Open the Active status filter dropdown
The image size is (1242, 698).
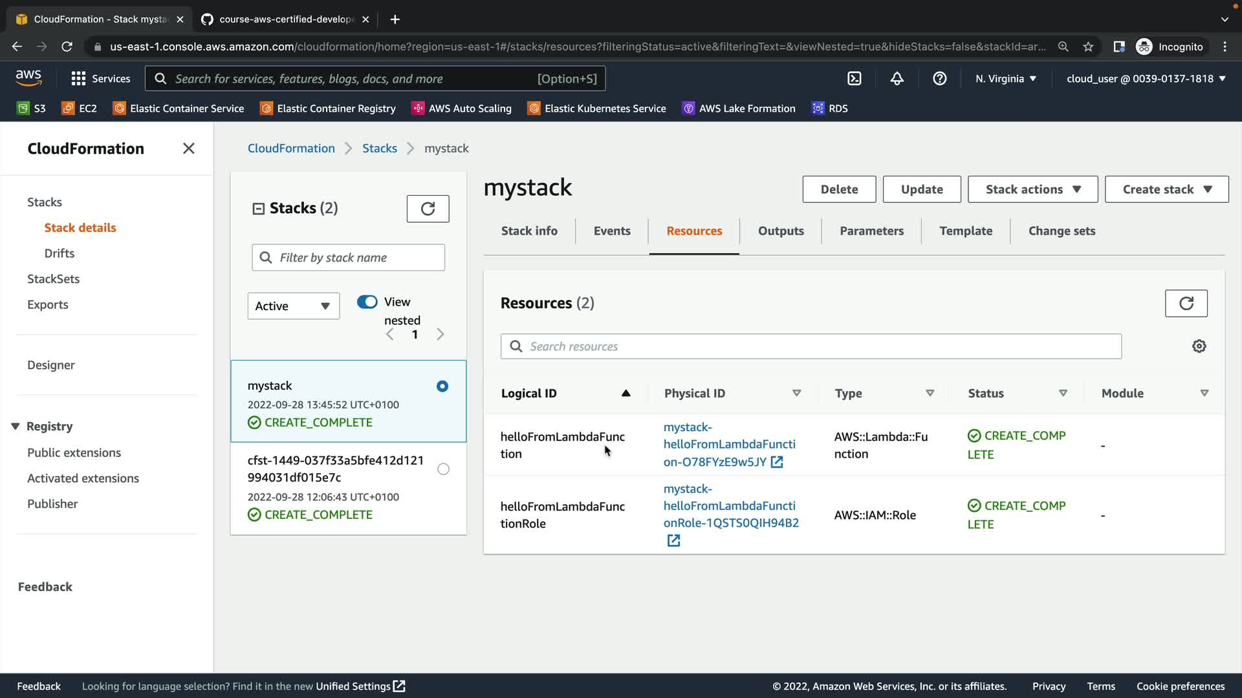(x=293, y=306)
